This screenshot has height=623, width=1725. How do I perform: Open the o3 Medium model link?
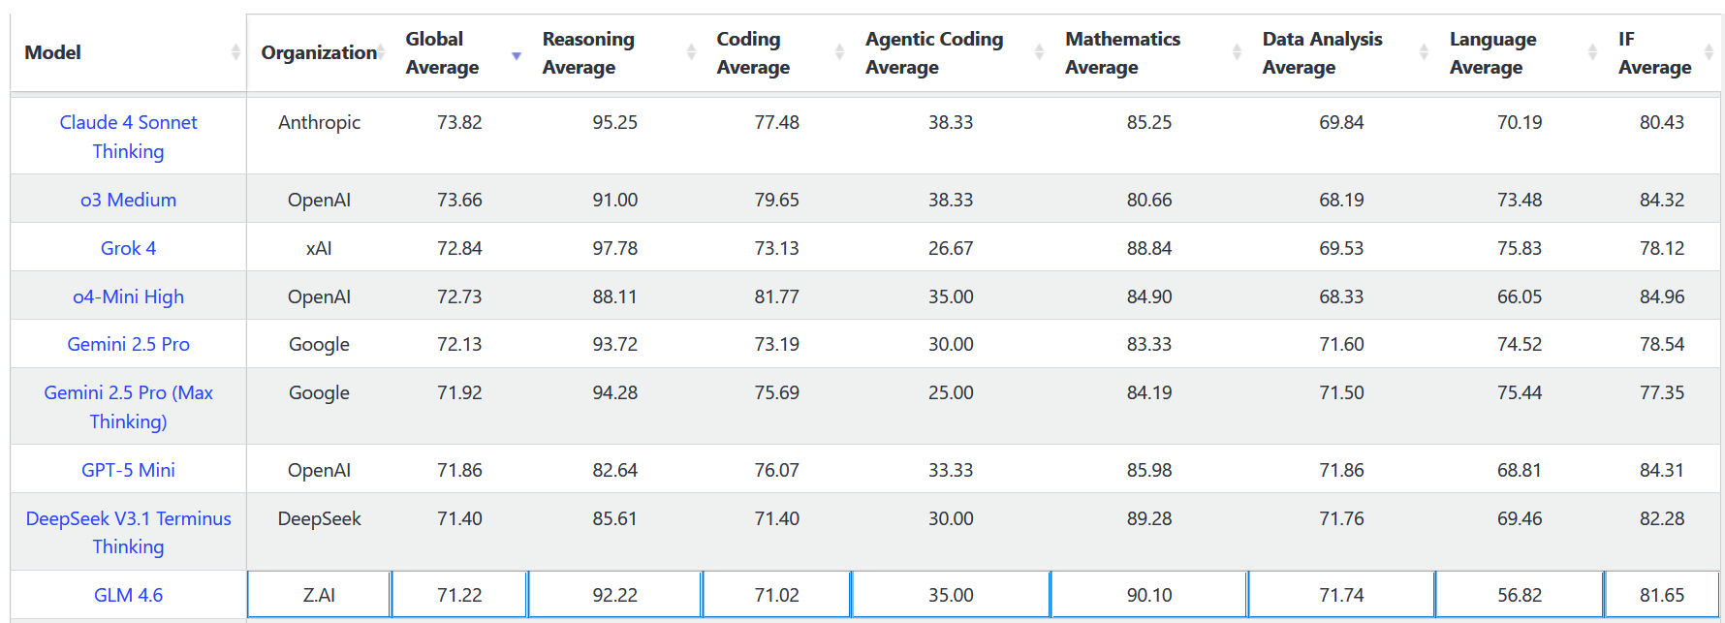(128, 200)
